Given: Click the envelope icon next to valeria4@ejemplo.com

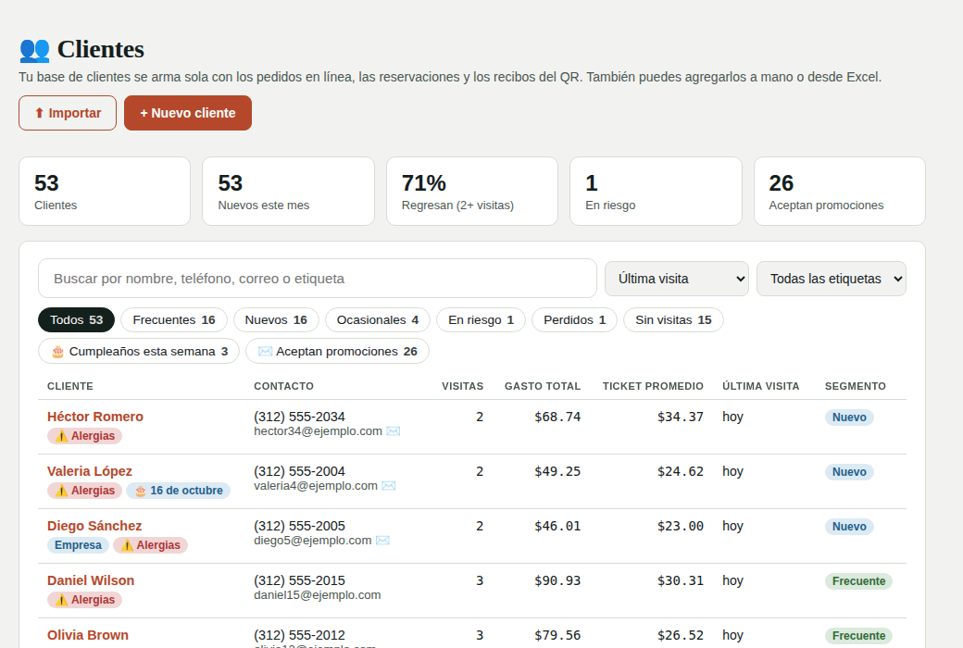Looking at the screenshot, I should [x=388, y=486].
